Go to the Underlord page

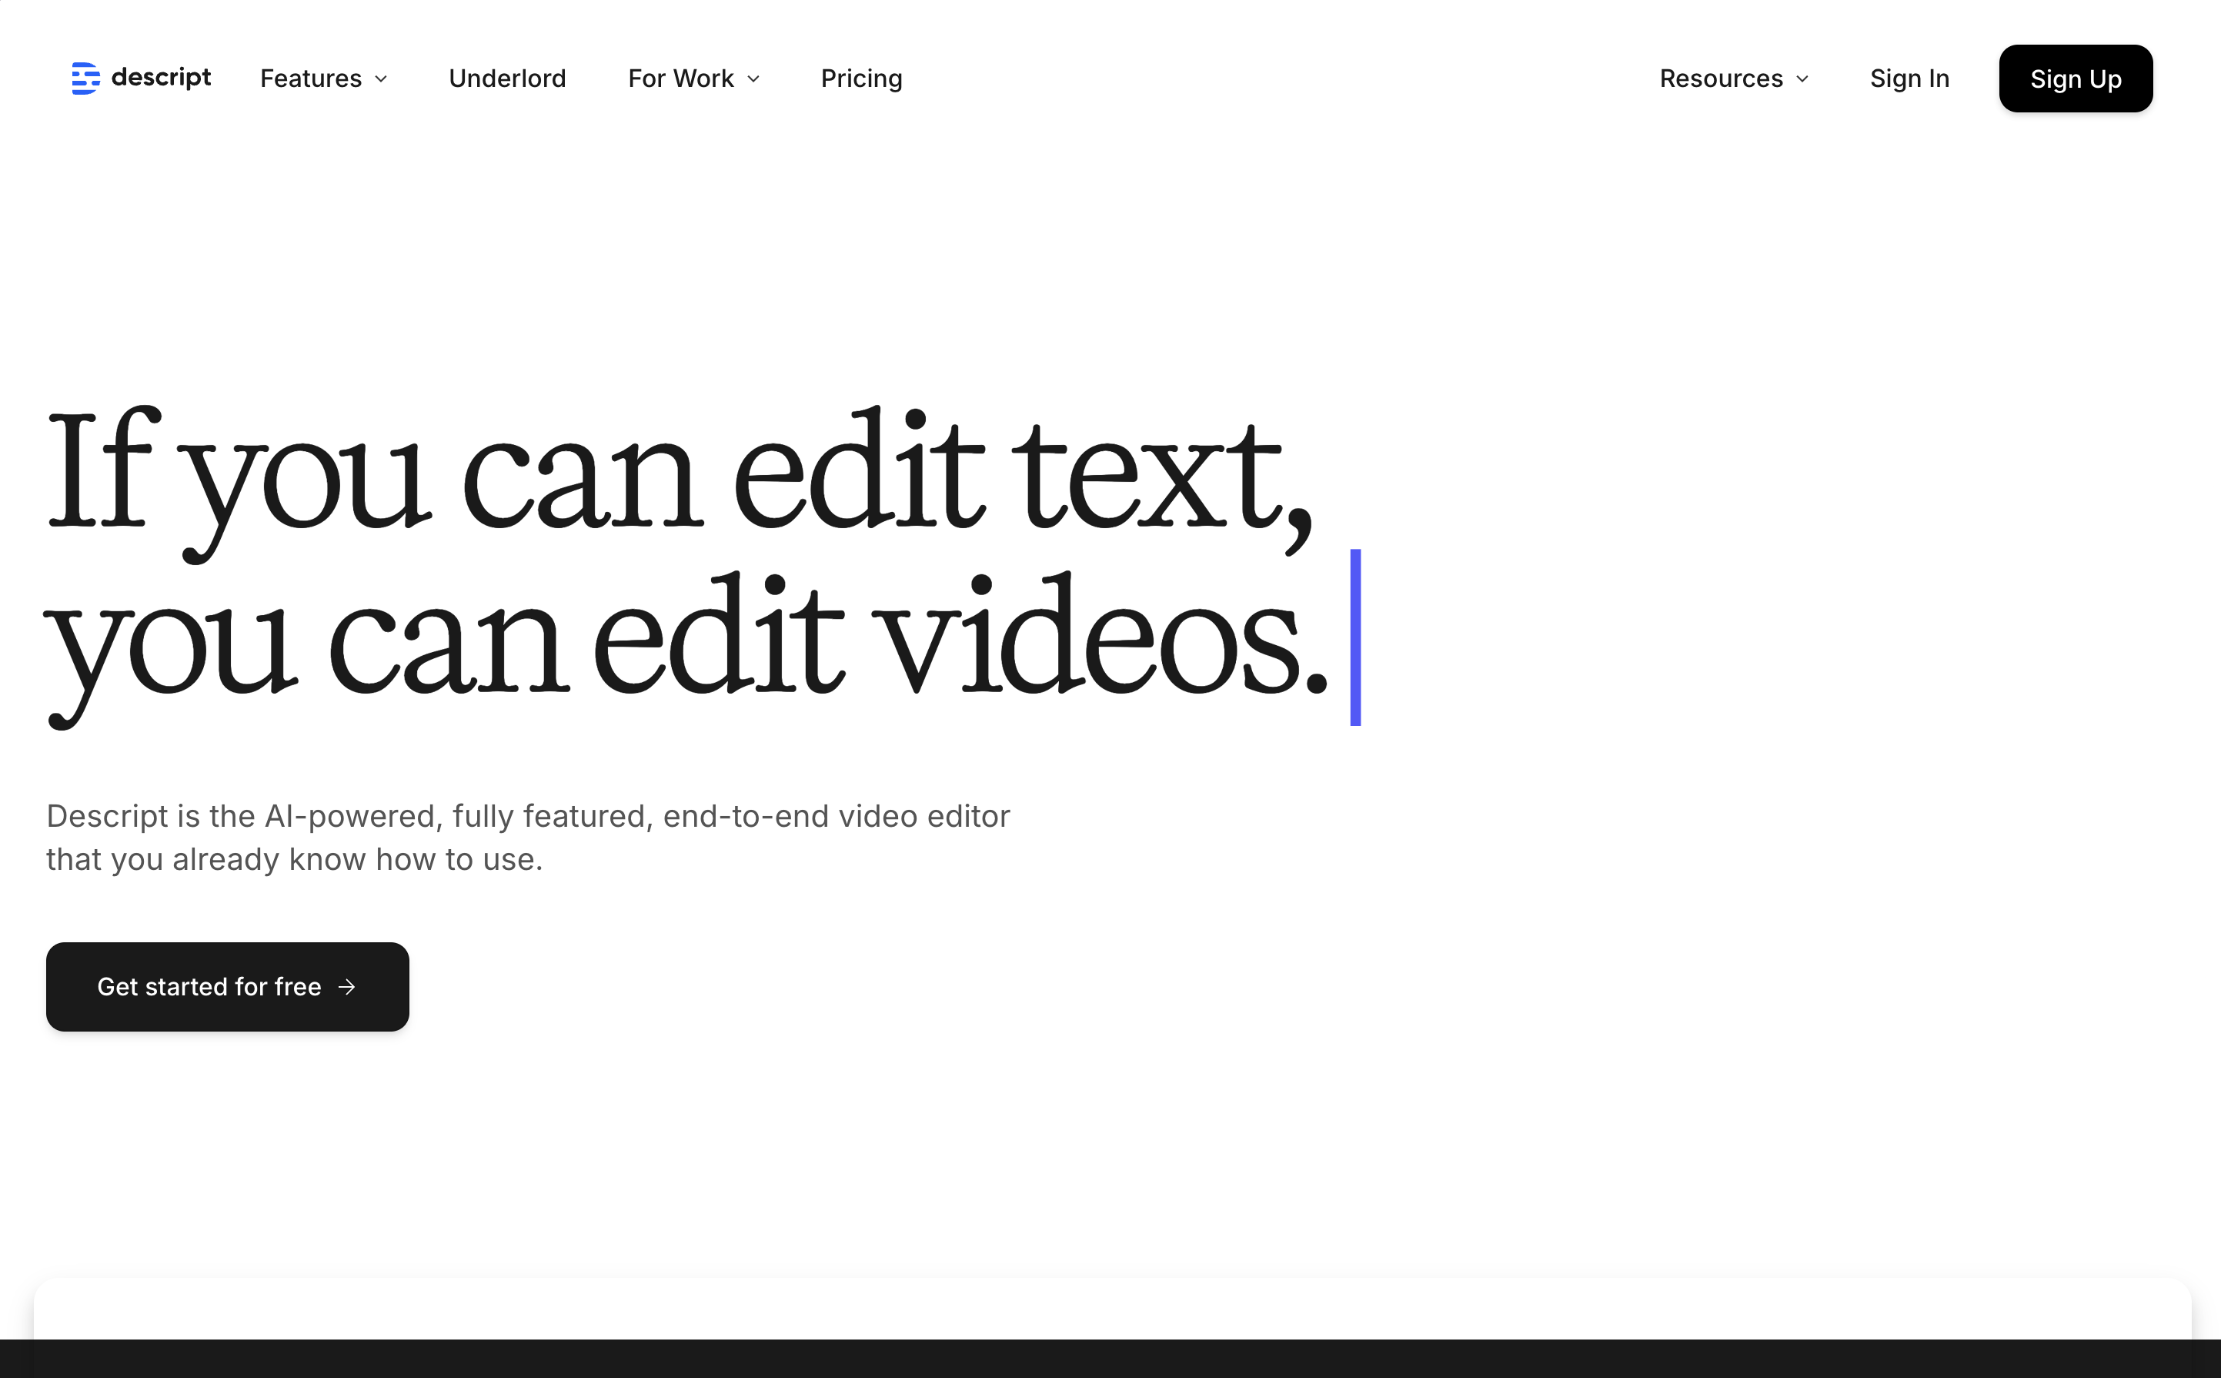(x=507, y=79)
